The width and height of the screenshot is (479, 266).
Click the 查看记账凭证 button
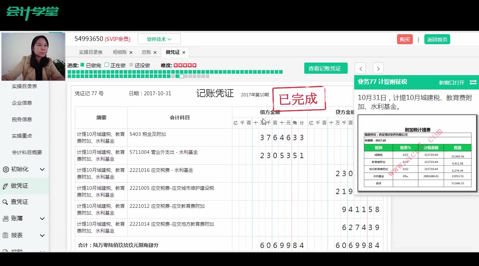(326, 68)
